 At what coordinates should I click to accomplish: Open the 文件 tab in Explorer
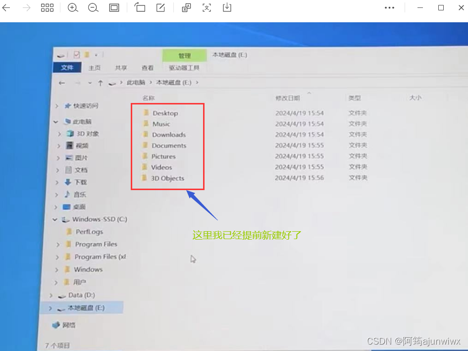click(67, 67)
